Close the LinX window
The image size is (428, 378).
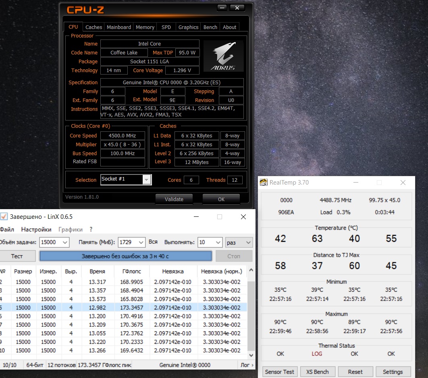click(x=243, y=217)
